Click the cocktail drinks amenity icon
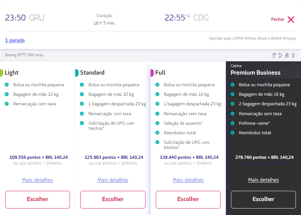 click(274, 56)
